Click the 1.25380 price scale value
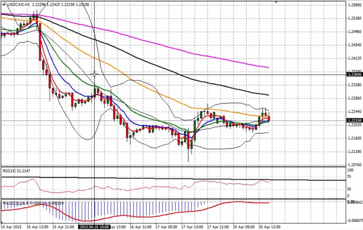The image size is (363, 230). [355, 18]
